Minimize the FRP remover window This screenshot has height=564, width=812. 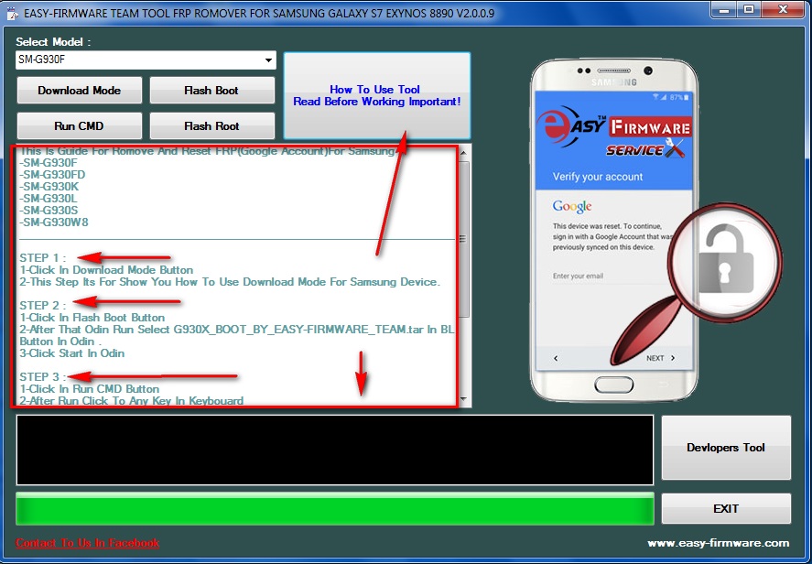[x=725, y=10]
